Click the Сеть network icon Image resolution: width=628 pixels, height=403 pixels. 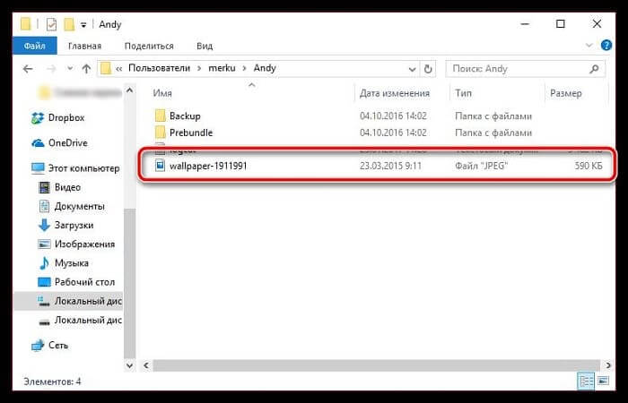coord(38,345)
